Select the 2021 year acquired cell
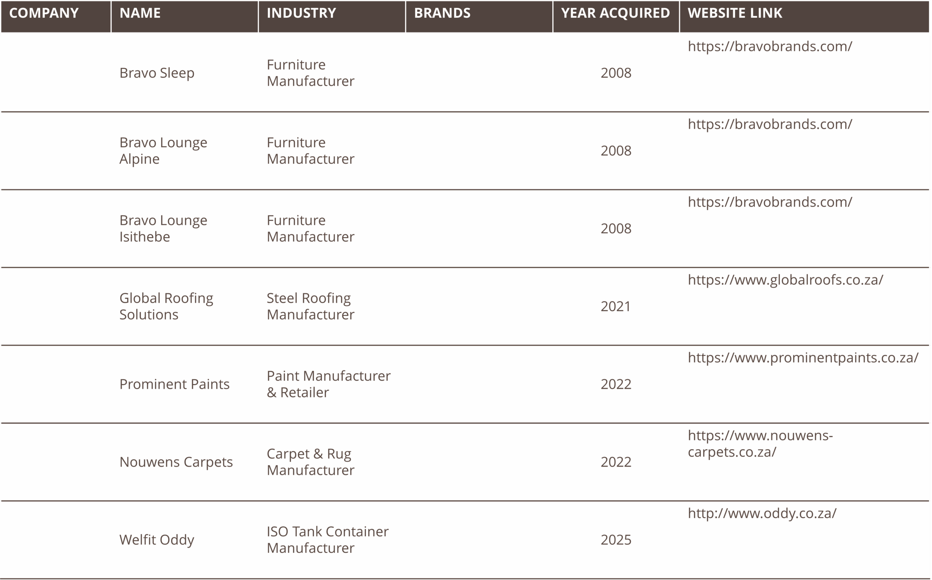This screenshot has height=580, width=932. (616, 306)
